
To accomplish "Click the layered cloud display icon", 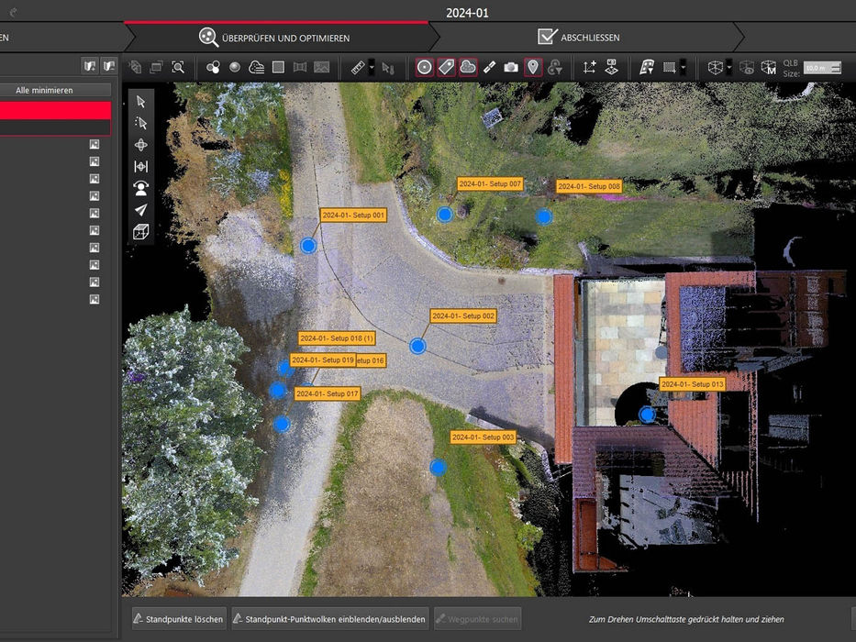I will click(256, 67).
